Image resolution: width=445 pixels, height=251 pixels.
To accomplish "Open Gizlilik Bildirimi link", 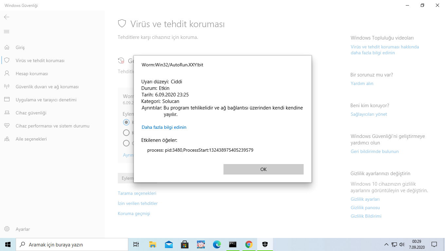I will coord(366,216).
